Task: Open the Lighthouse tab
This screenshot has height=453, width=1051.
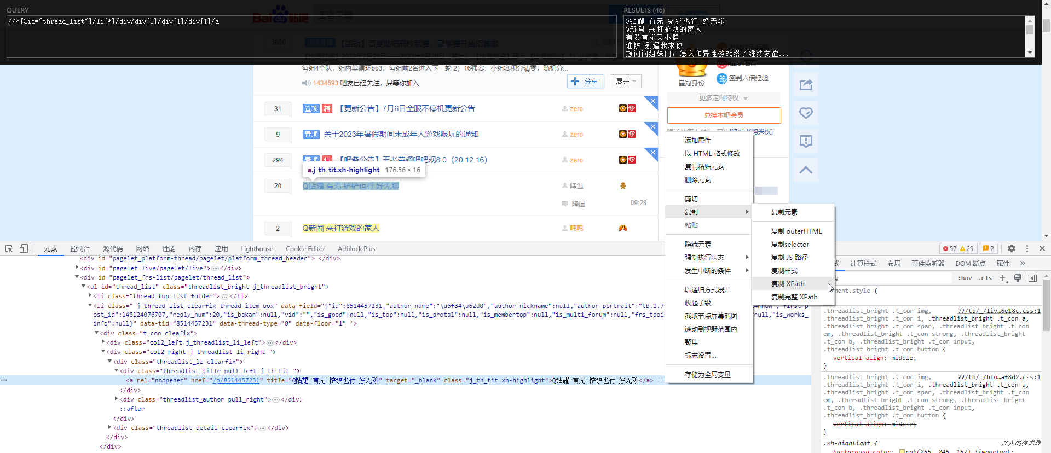Action: [257, 249]
